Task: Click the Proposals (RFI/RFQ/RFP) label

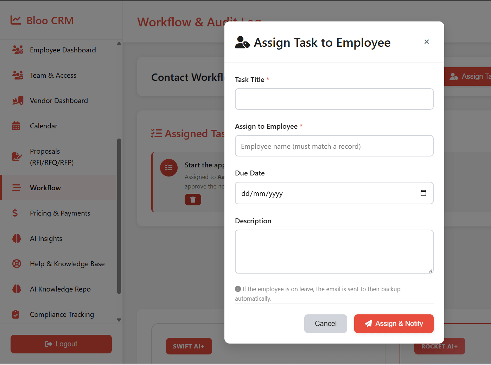Action: (x=52, y=157)
